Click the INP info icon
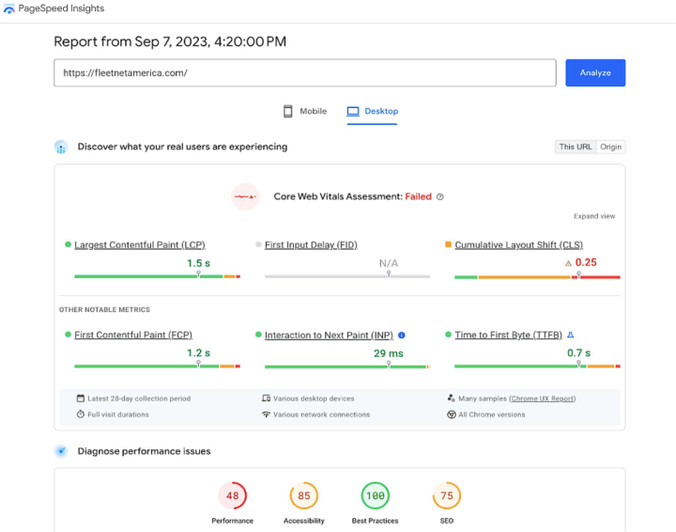 tap(402, 335)
